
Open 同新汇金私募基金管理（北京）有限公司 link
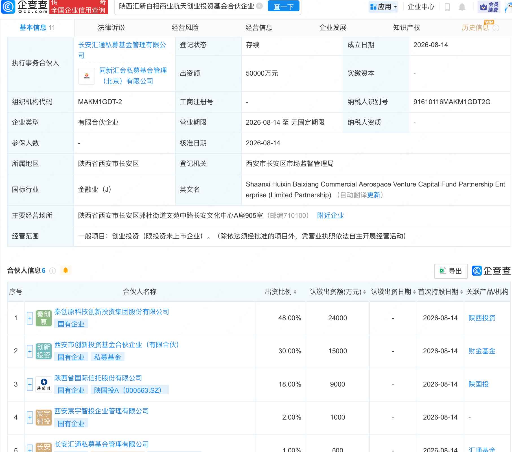[x=133, y=76]
